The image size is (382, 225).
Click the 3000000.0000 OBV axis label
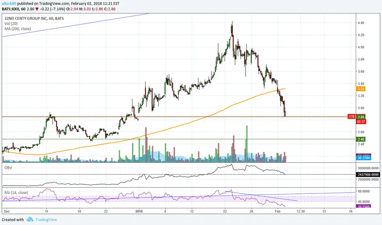368,168
